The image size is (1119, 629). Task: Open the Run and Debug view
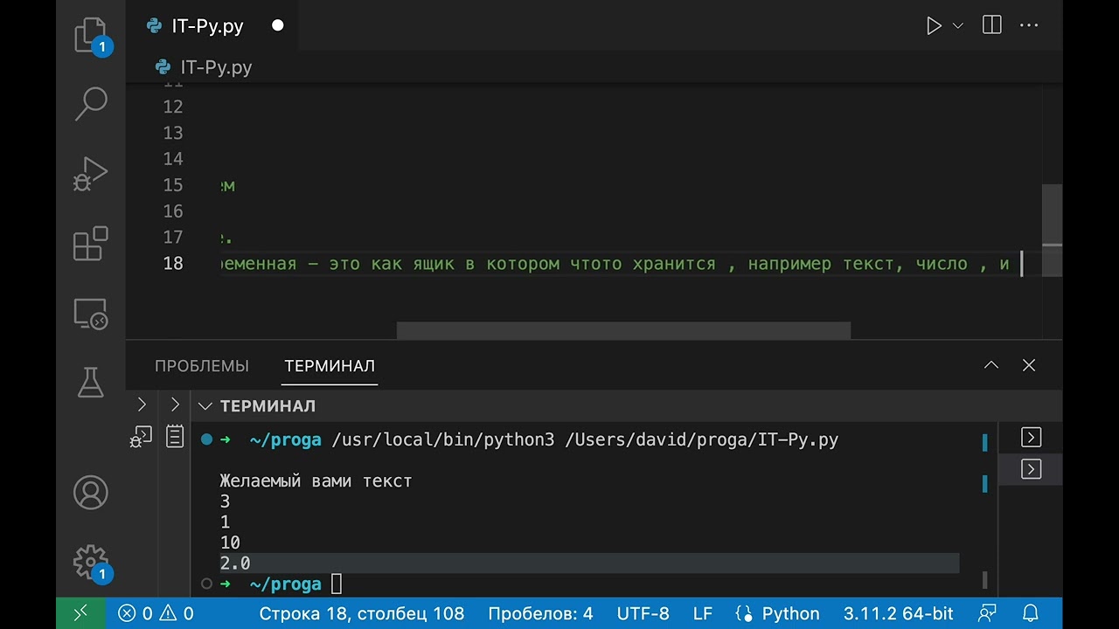(91, 174)
